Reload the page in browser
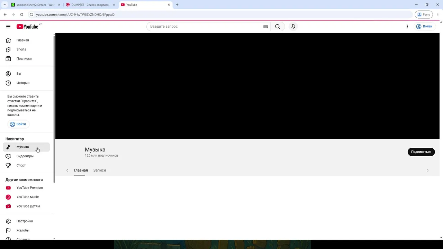Image resolution: width=443 pixels, height=249 pixels. click(x=21, y=15)
